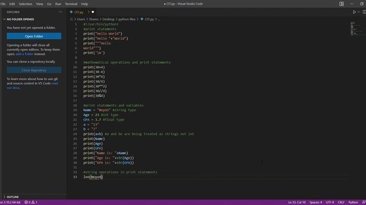366x205 pixels.
Task: Open the Terminal menu
Action: pyautogui.click(x=71, y=4)
